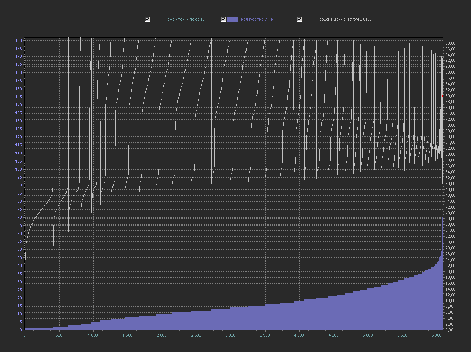
Task: Click the "145" label on the left axis
Action: (18, 97)
